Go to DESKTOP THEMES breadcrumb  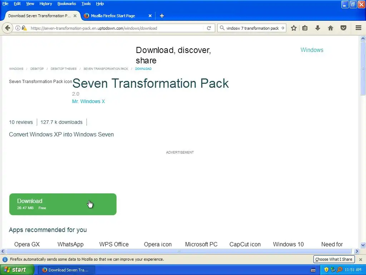click(64, 69)
